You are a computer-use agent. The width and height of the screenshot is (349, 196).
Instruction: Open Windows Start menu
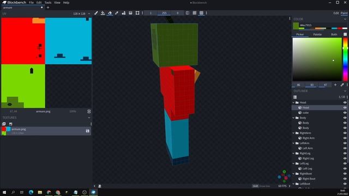4,192
